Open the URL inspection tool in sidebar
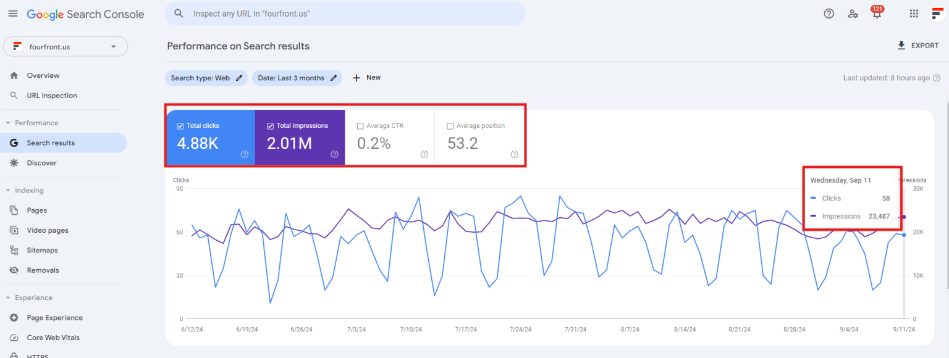Viewport: 949px width, 358px height. pyautogui.click(x=53, y=95)
